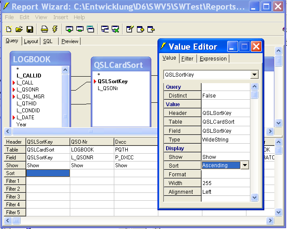
Task: Click the Save floppy disk icon
Action: pyautogui.click(x=30, y=29)
